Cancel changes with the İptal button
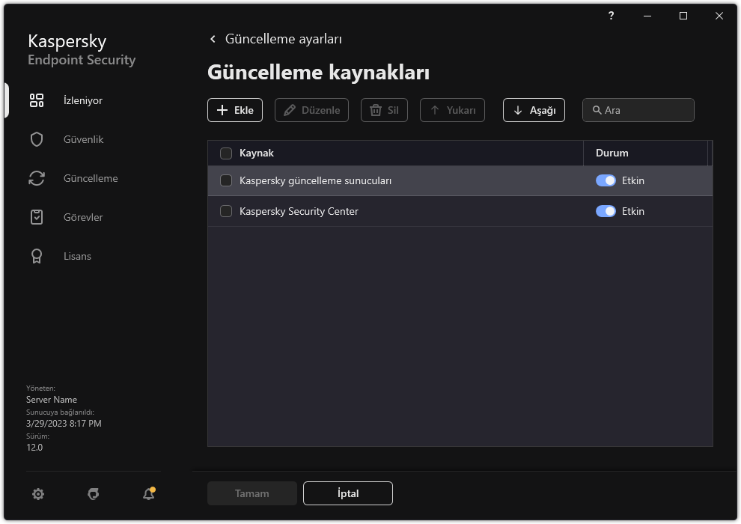741x524 pixels. coord(347,493)
